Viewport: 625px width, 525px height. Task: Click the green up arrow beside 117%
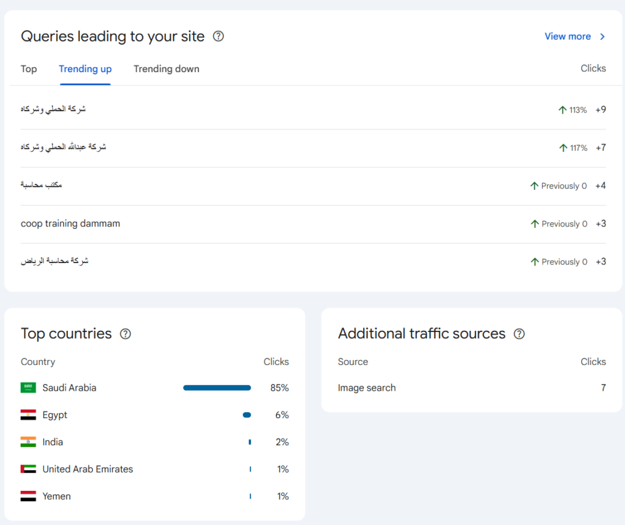click(x=563, y=148)
